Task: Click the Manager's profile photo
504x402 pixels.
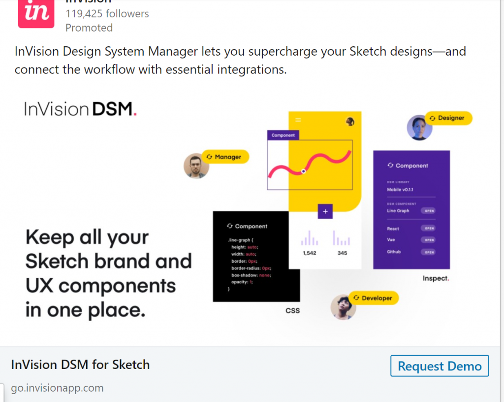Action: pos(196,166)
